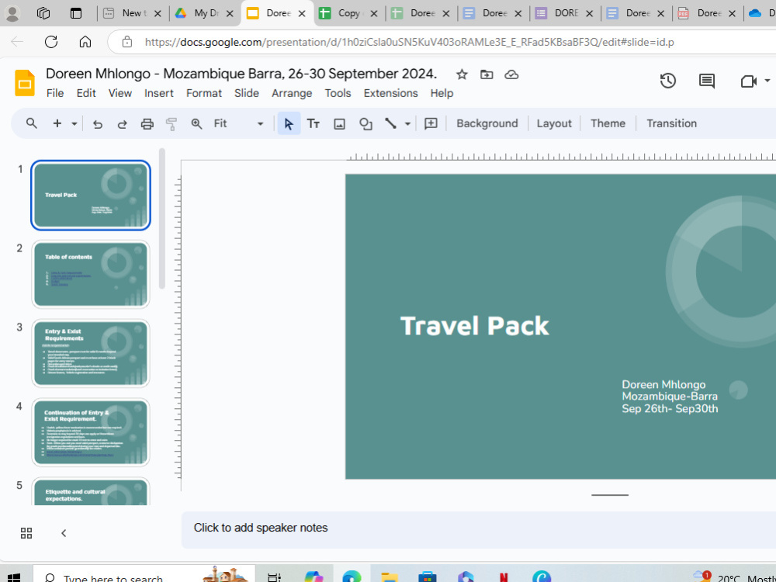Click the browser address bar URL
The width and height of the screenshot is (776, 582).
click(409, 42)
